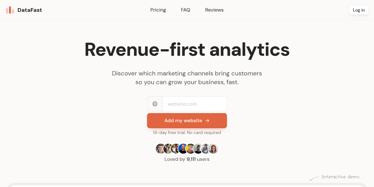This screenshot has width=374, height=187.
Task: Click the interactive demo panel below
Action: 187,185
